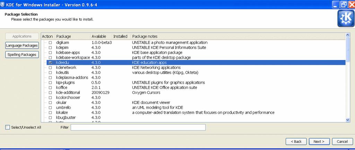
Task: Sort by the Action column header
Action: 47,36
